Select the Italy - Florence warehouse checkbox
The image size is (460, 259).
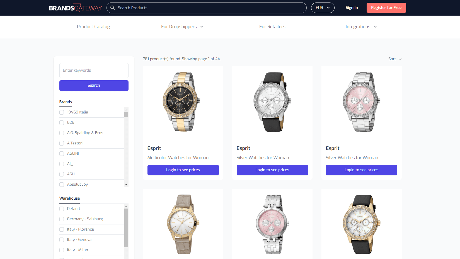coord(62,229)
